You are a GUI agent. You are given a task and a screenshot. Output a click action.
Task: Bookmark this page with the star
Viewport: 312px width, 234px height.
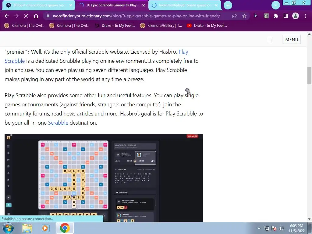244,16
